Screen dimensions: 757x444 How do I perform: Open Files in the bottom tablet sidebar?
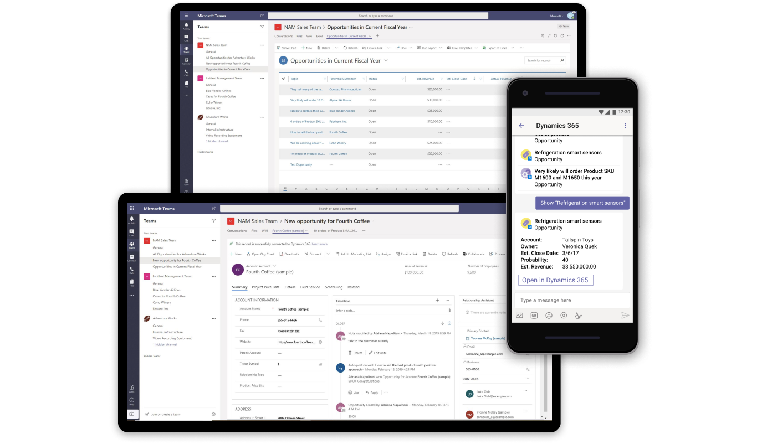[x=131, y=283]
